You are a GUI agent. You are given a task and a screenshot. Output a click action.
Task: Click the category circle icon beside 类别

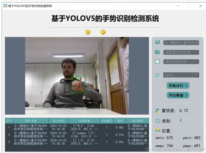(158, 121)
